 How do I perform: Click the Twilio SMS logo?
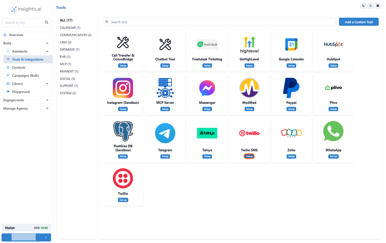(249, 133)
